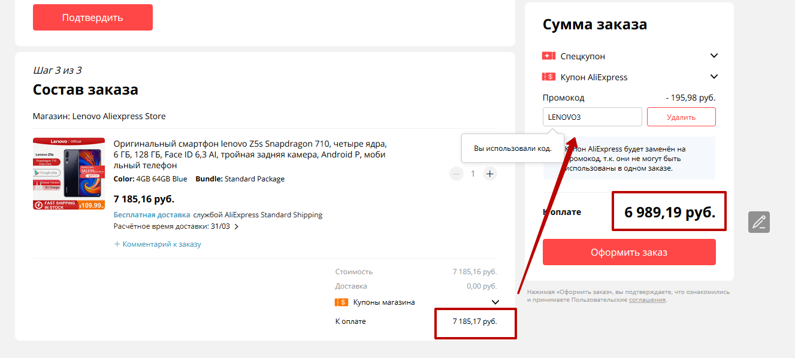
Task: Click the red Купон AliExpress ticket icon
Action: point(548,77)
